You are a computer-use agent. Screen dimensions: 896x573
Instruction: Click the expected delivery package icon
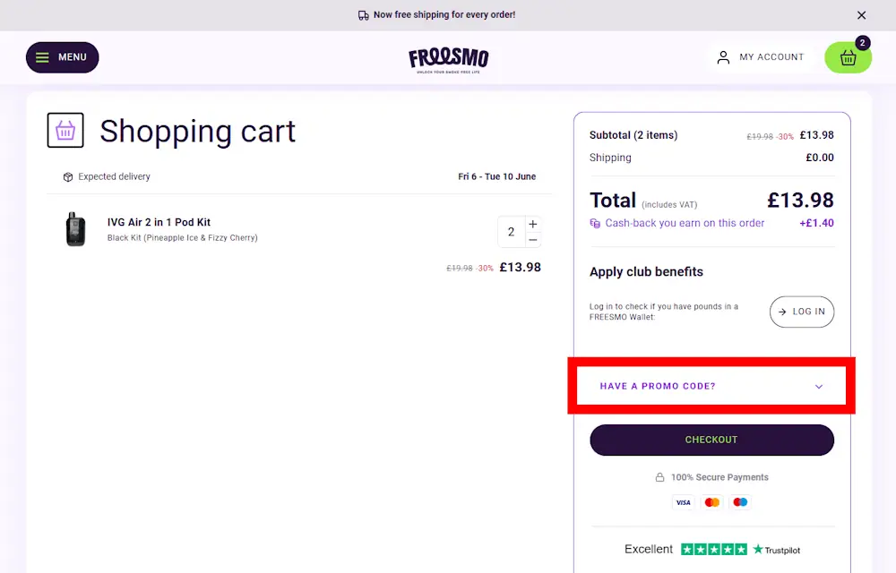[68, 176]
